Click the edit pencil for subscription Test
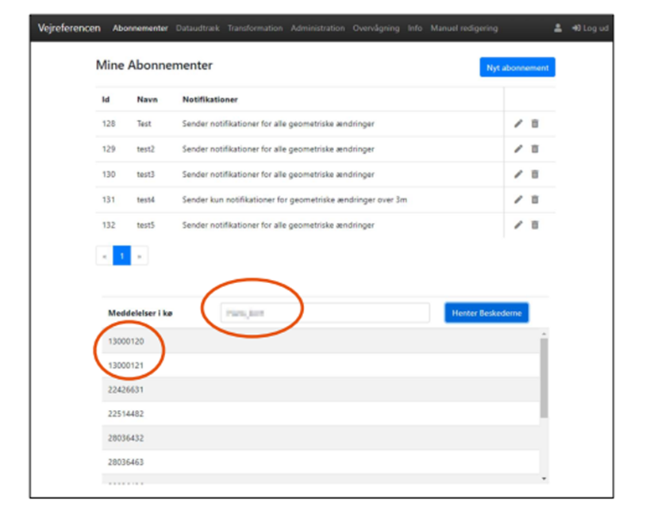 click(x=518, y=124)
